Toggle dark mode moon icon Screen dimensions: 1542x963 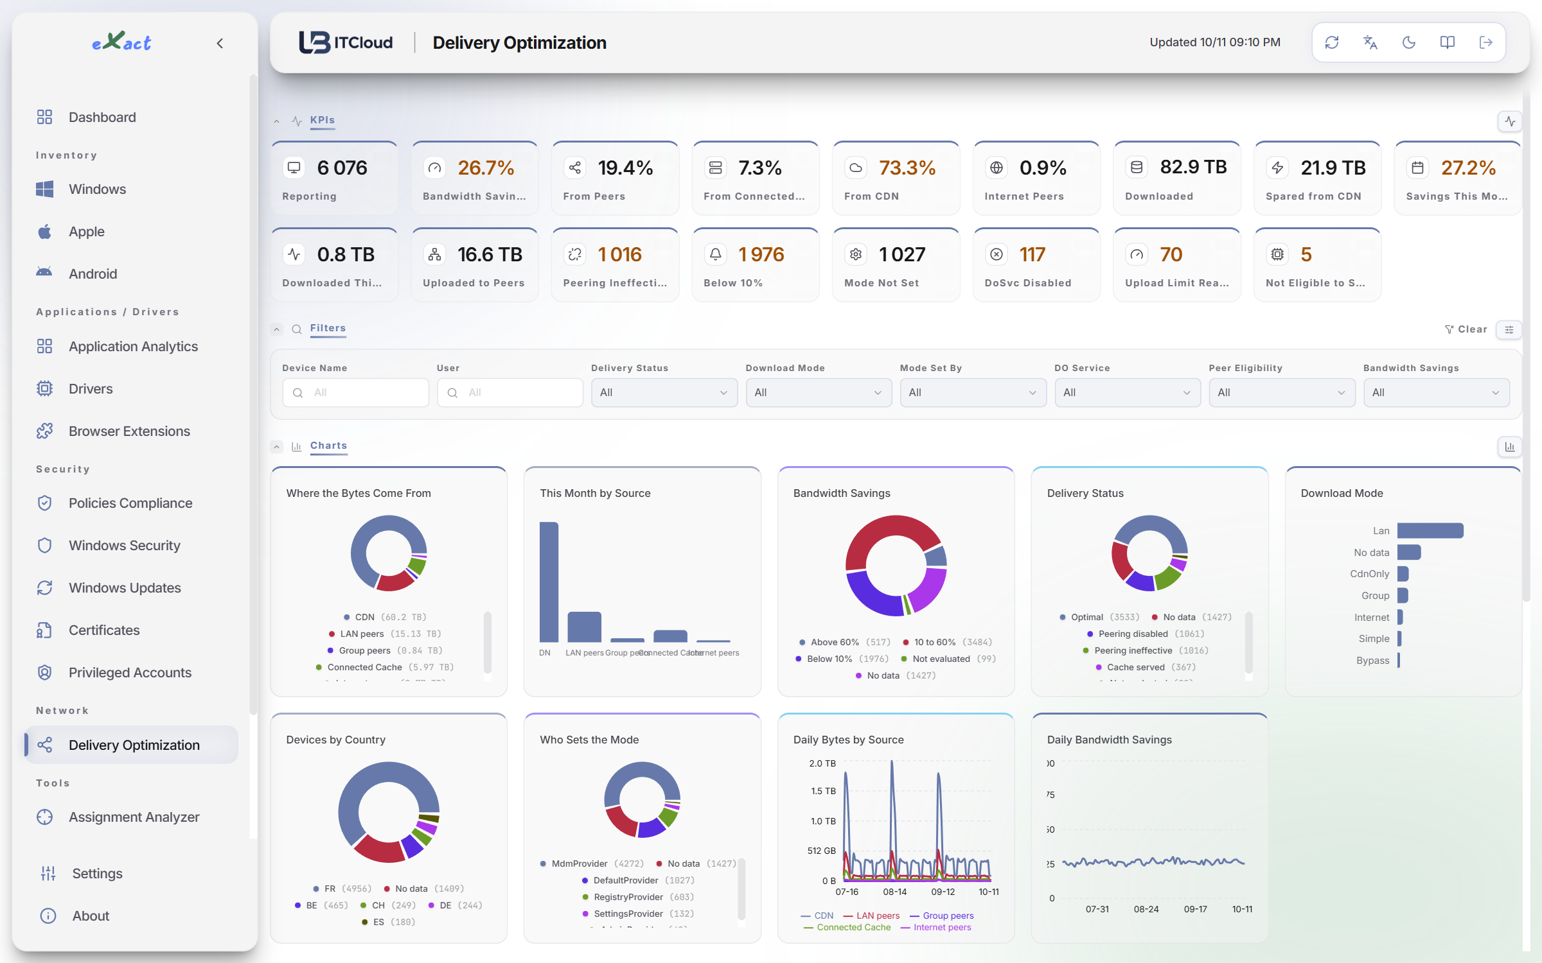click(1409, 42)
